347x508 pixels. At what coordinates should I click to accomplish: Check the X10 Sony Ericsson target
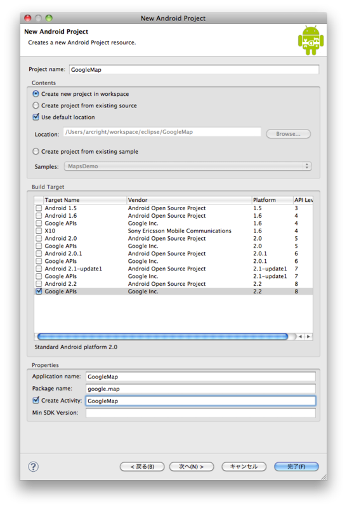tap(39, 231)
